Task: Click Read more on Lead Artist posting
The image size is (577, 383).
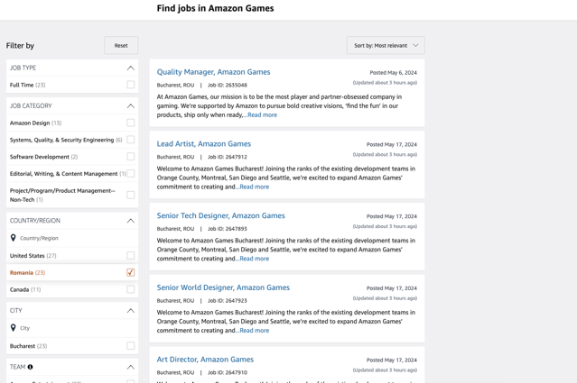Action: tap(255, 187)
